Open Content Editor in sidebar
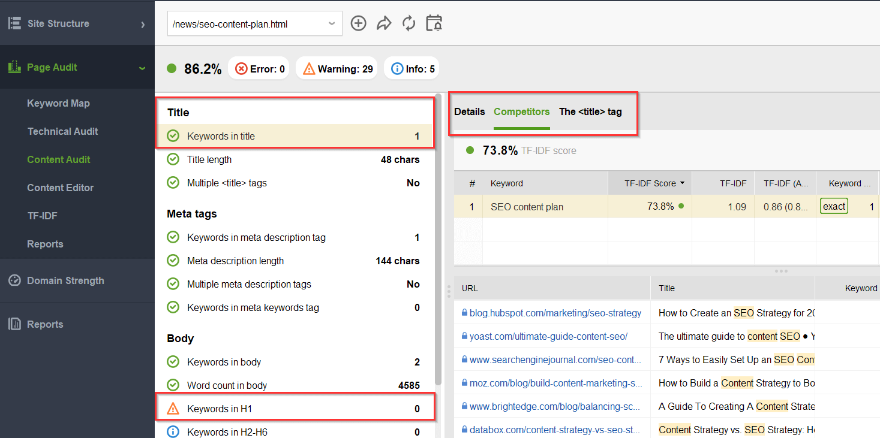 (60, 188)
